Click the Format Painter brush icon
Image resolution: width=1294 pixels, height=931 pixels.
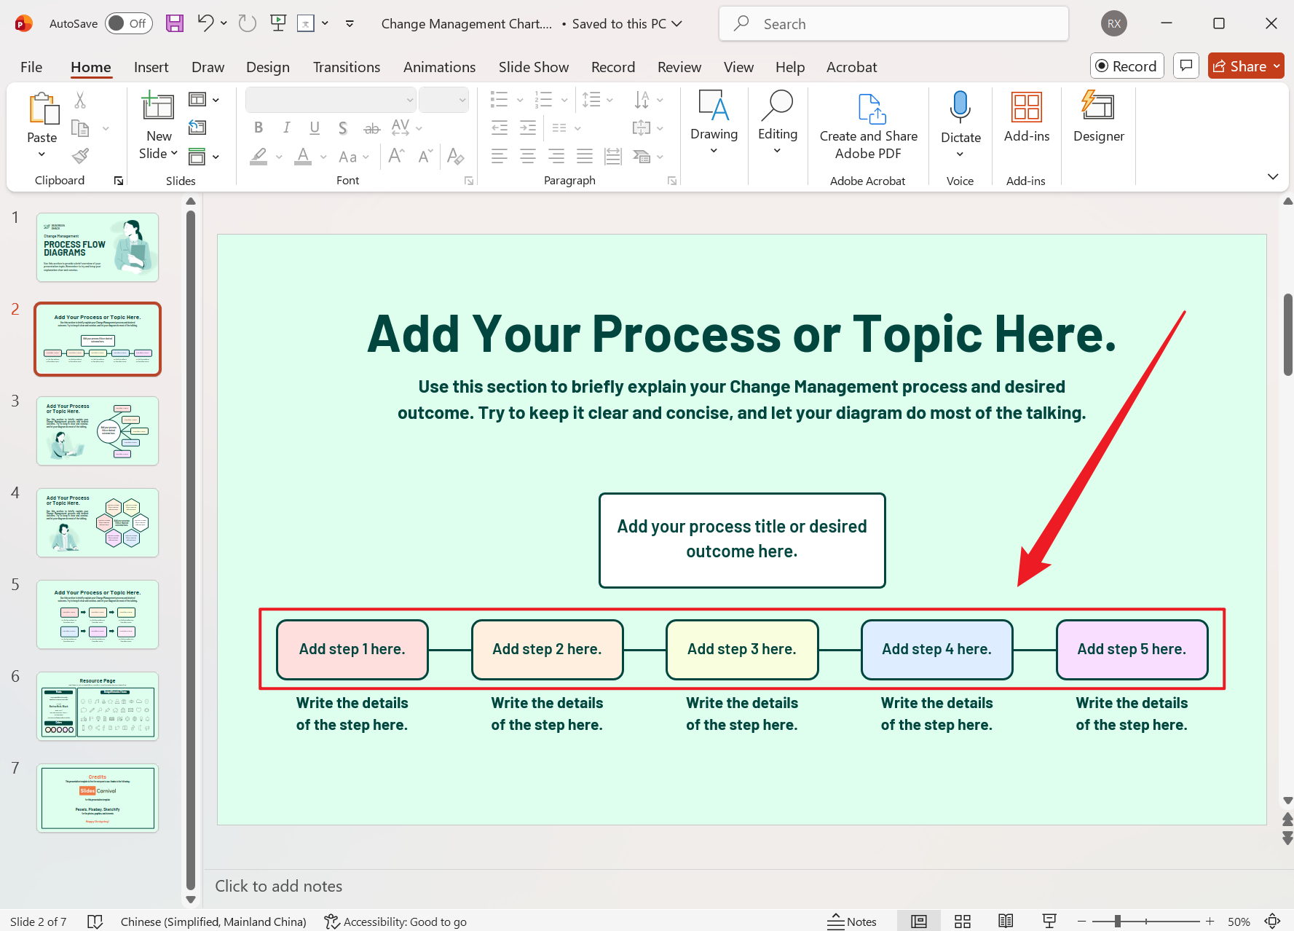tap(80, 156)
